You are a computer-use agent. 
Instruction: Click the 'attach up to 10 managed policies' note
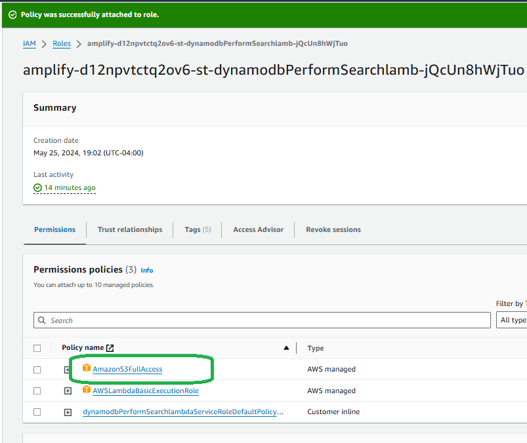[94, 285]
